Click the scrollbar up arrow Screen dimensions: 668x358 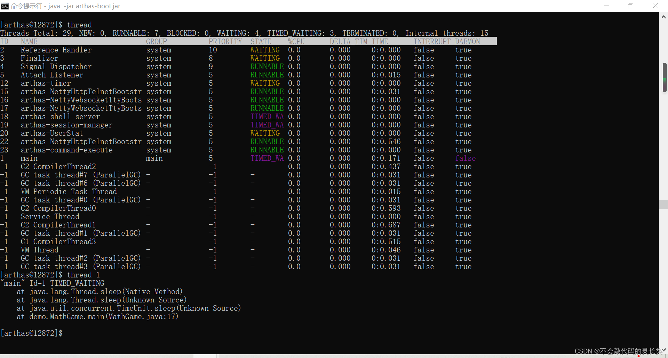click(663, 16)
